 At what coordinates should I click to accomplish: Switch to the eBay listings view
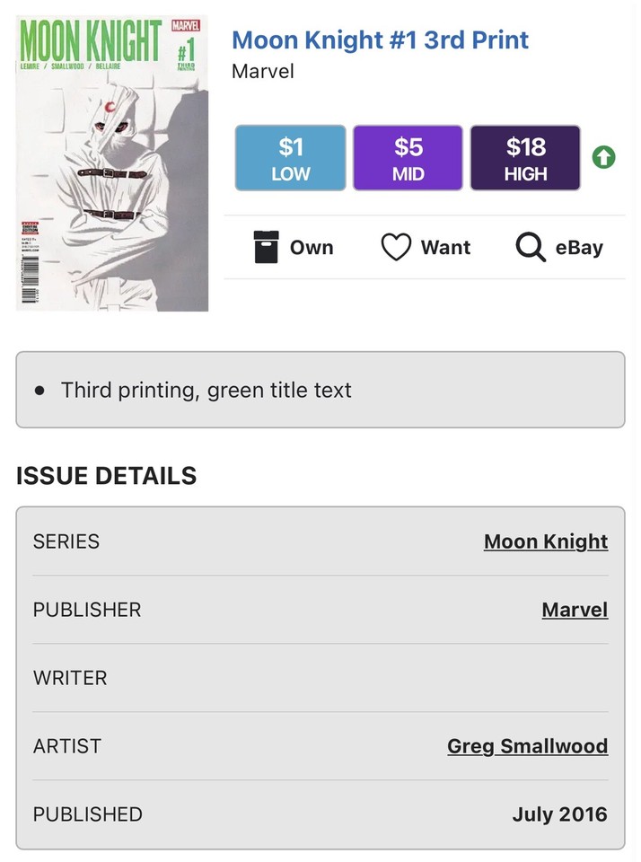click(558, 247)
